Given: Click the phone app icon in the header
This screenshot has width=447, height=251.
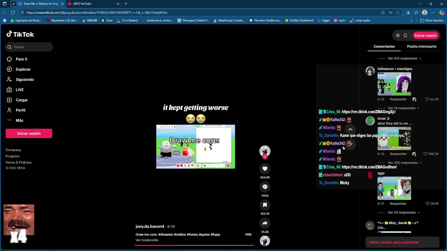Looking at the screenshot, I should (405, 35).
